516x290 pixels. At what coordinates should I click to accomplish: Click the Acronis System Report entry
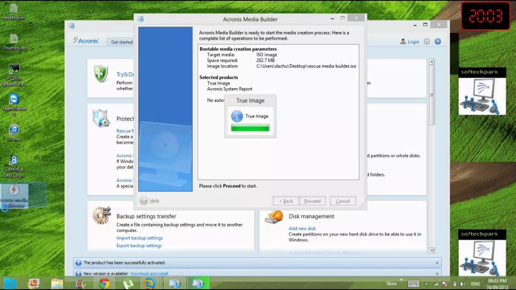coord(229,89)
